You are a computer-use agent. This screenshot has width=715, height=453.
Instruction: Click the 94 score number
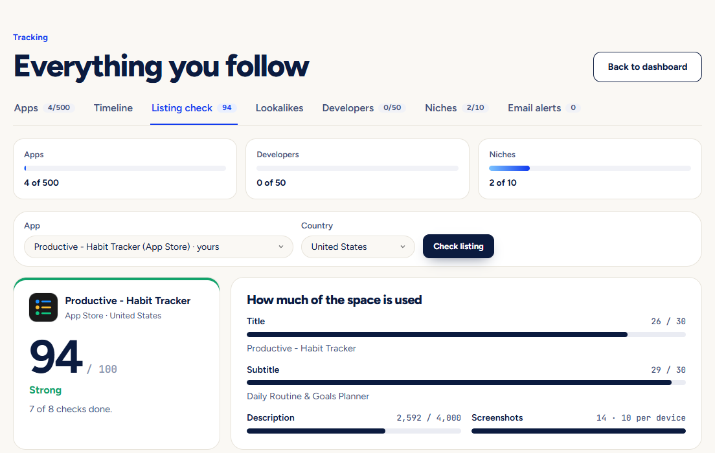(x=56, y=357)
